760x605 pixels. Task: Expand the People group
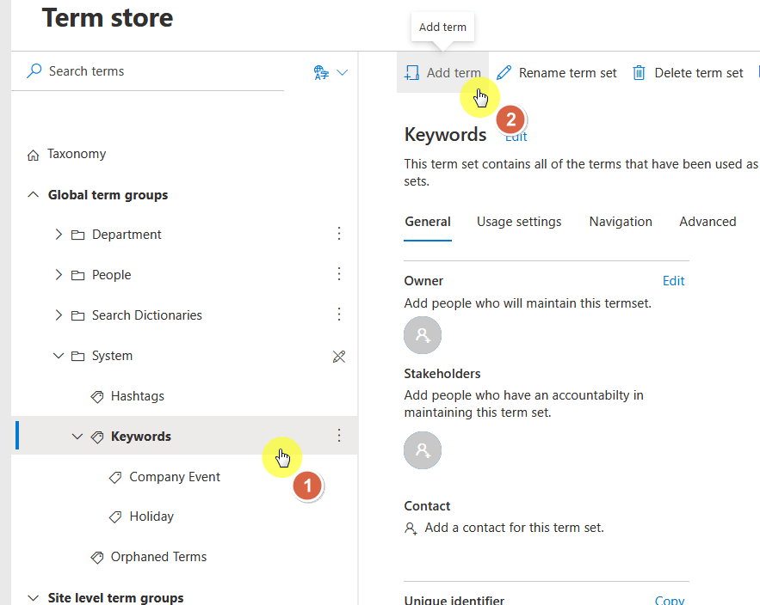(59, 275)
